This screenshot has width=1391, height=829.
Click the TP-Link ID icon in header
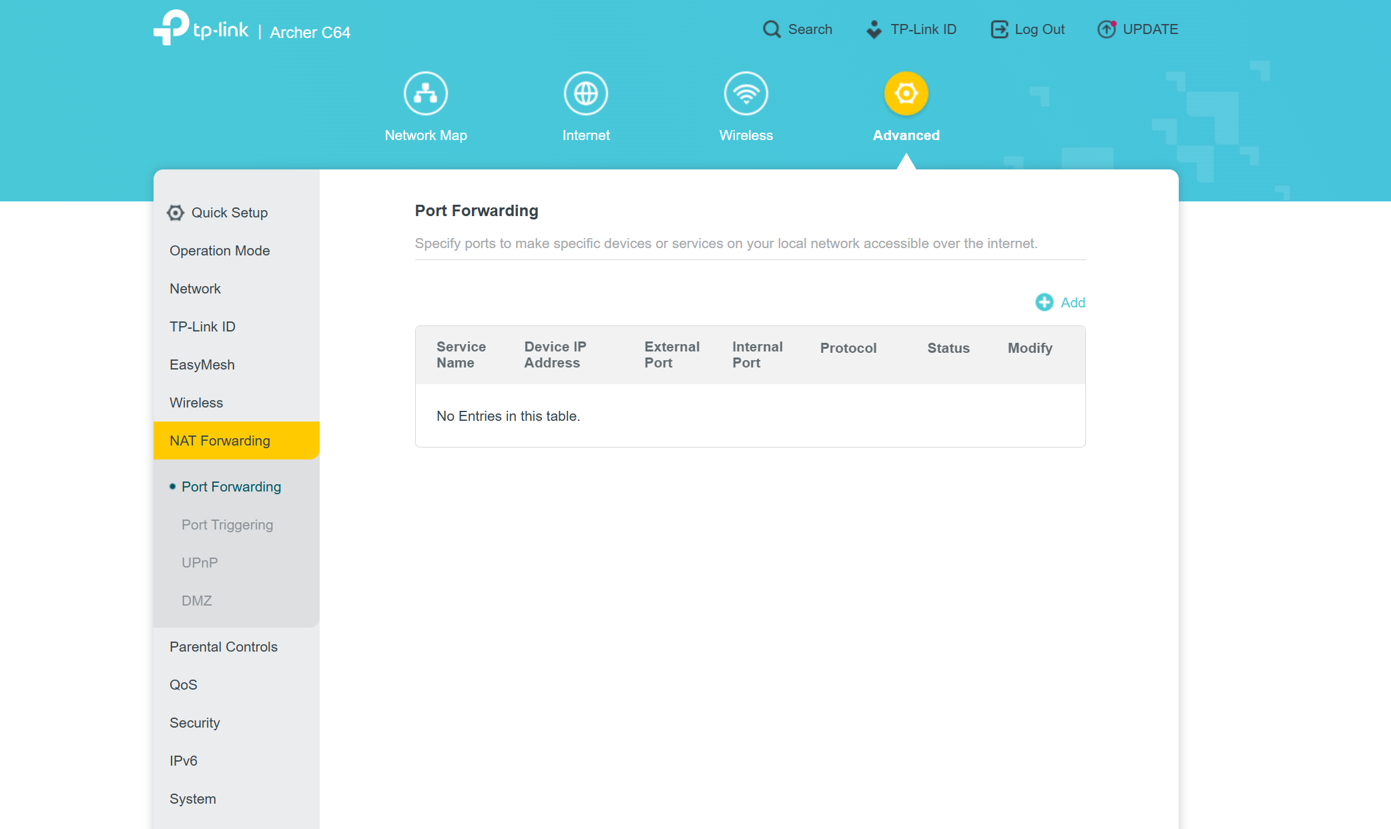click(874, 29)
